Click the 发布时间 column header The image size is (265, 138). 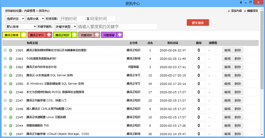(x=173, y=43)
